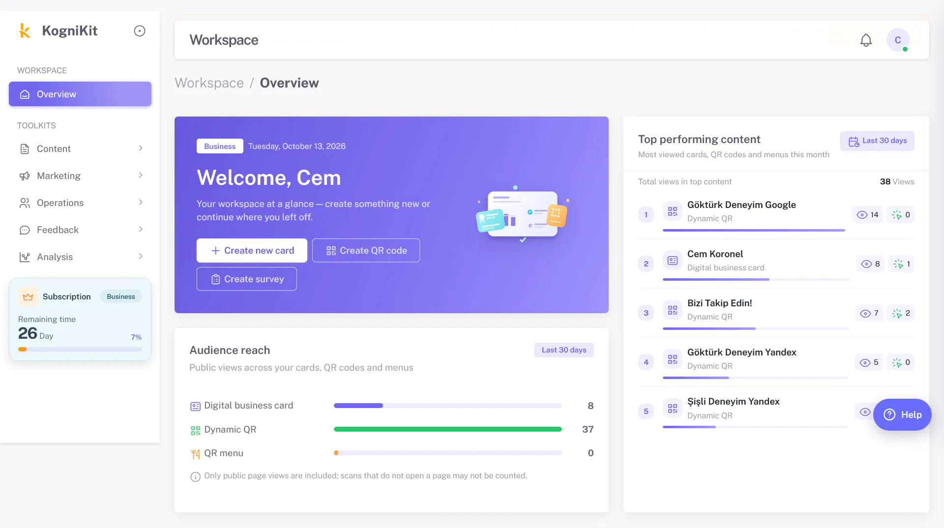944x528 pixels.
Task: Click card icon beside Cem Koronel
Action: click(672, 261)
